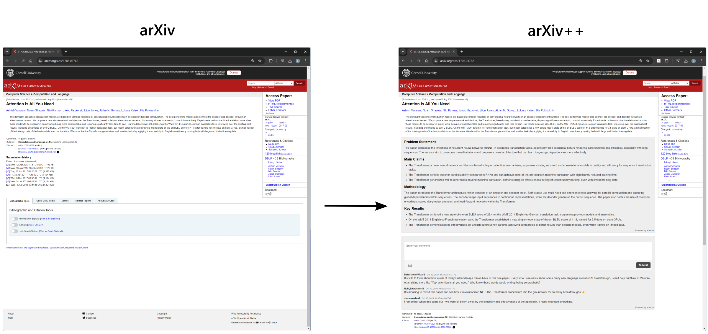Image resolution: width=708 pixels, height=334 pixels.
Task: Click Powered by arXiv++ link under comments
Action: coord(644,307)
